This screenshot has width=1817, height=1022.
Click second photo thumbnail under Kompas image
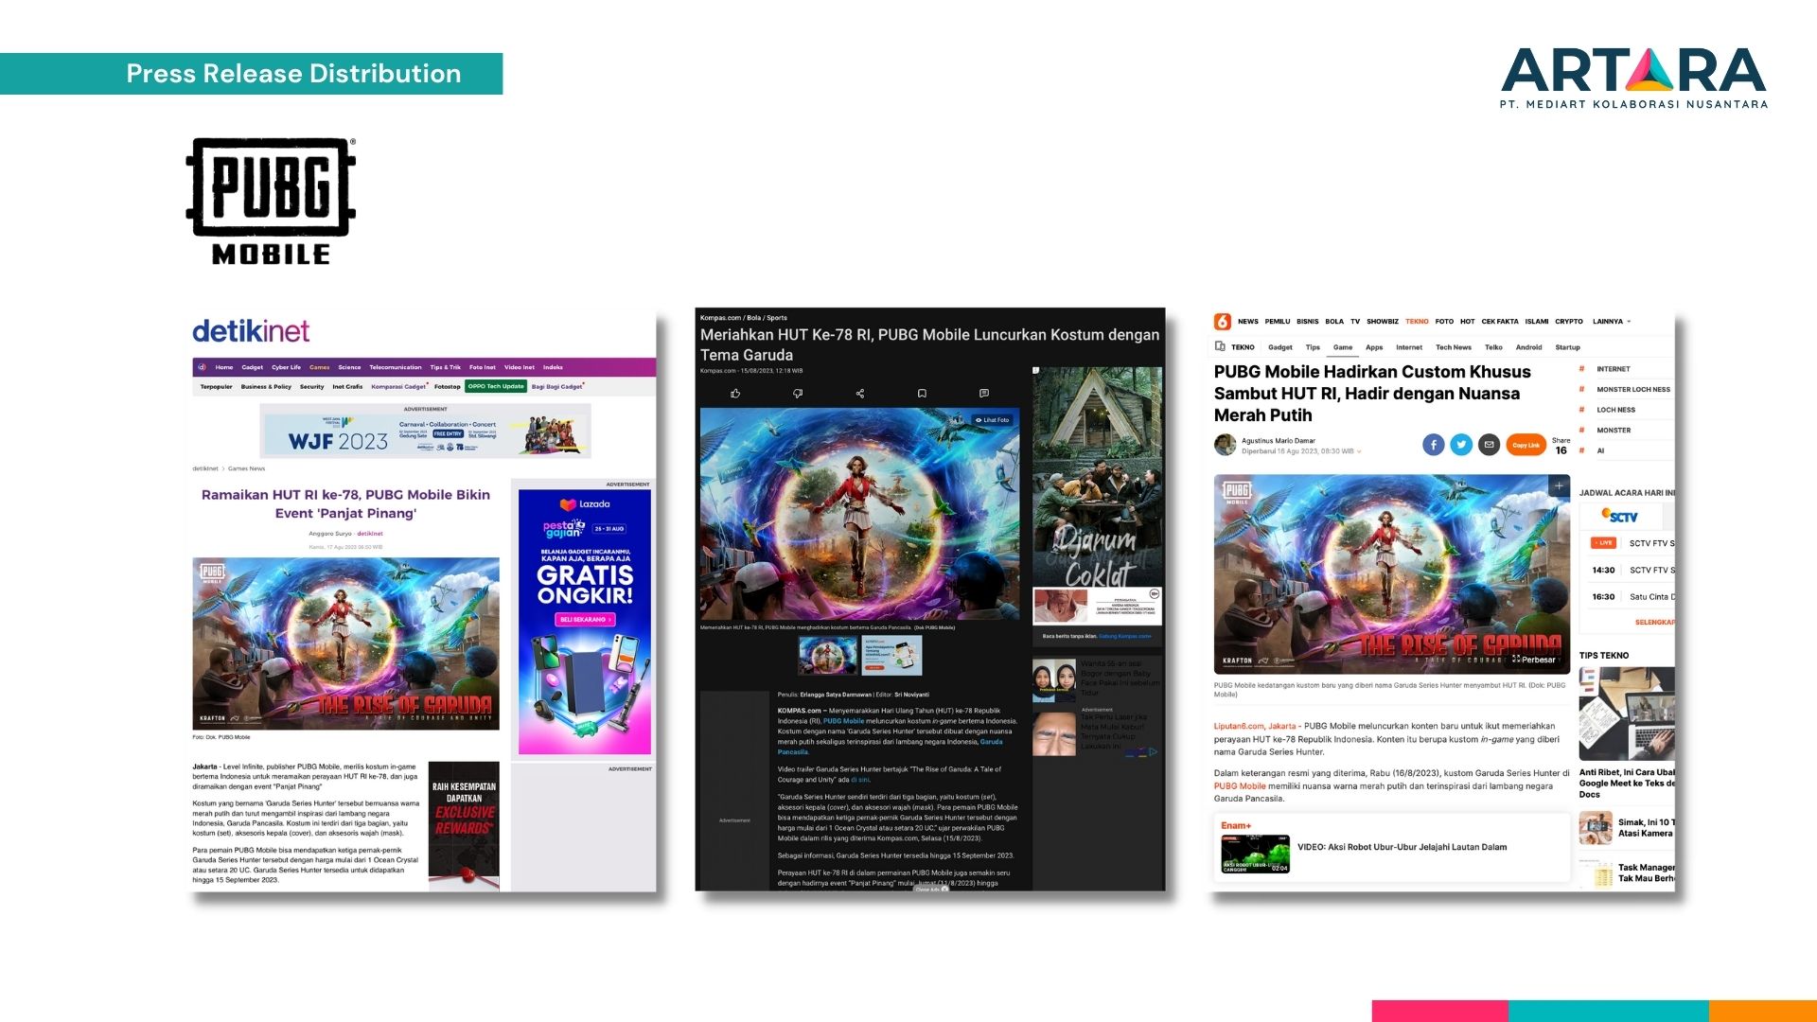pyautogui.click(x=891, y=656)
